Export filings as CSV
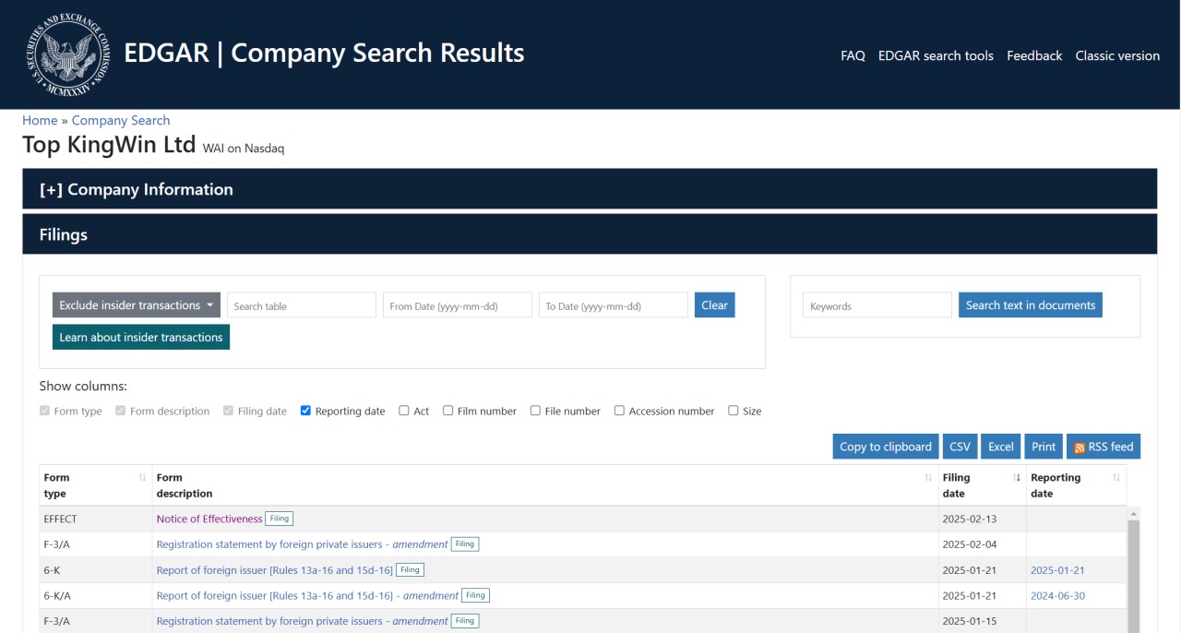This screenshot has width=1181, height=633. [960, 447]
